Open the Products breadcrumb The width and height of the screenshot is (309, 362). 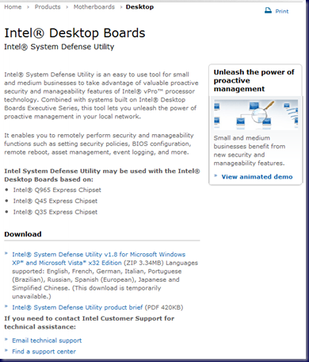click(x=48, y=7)
